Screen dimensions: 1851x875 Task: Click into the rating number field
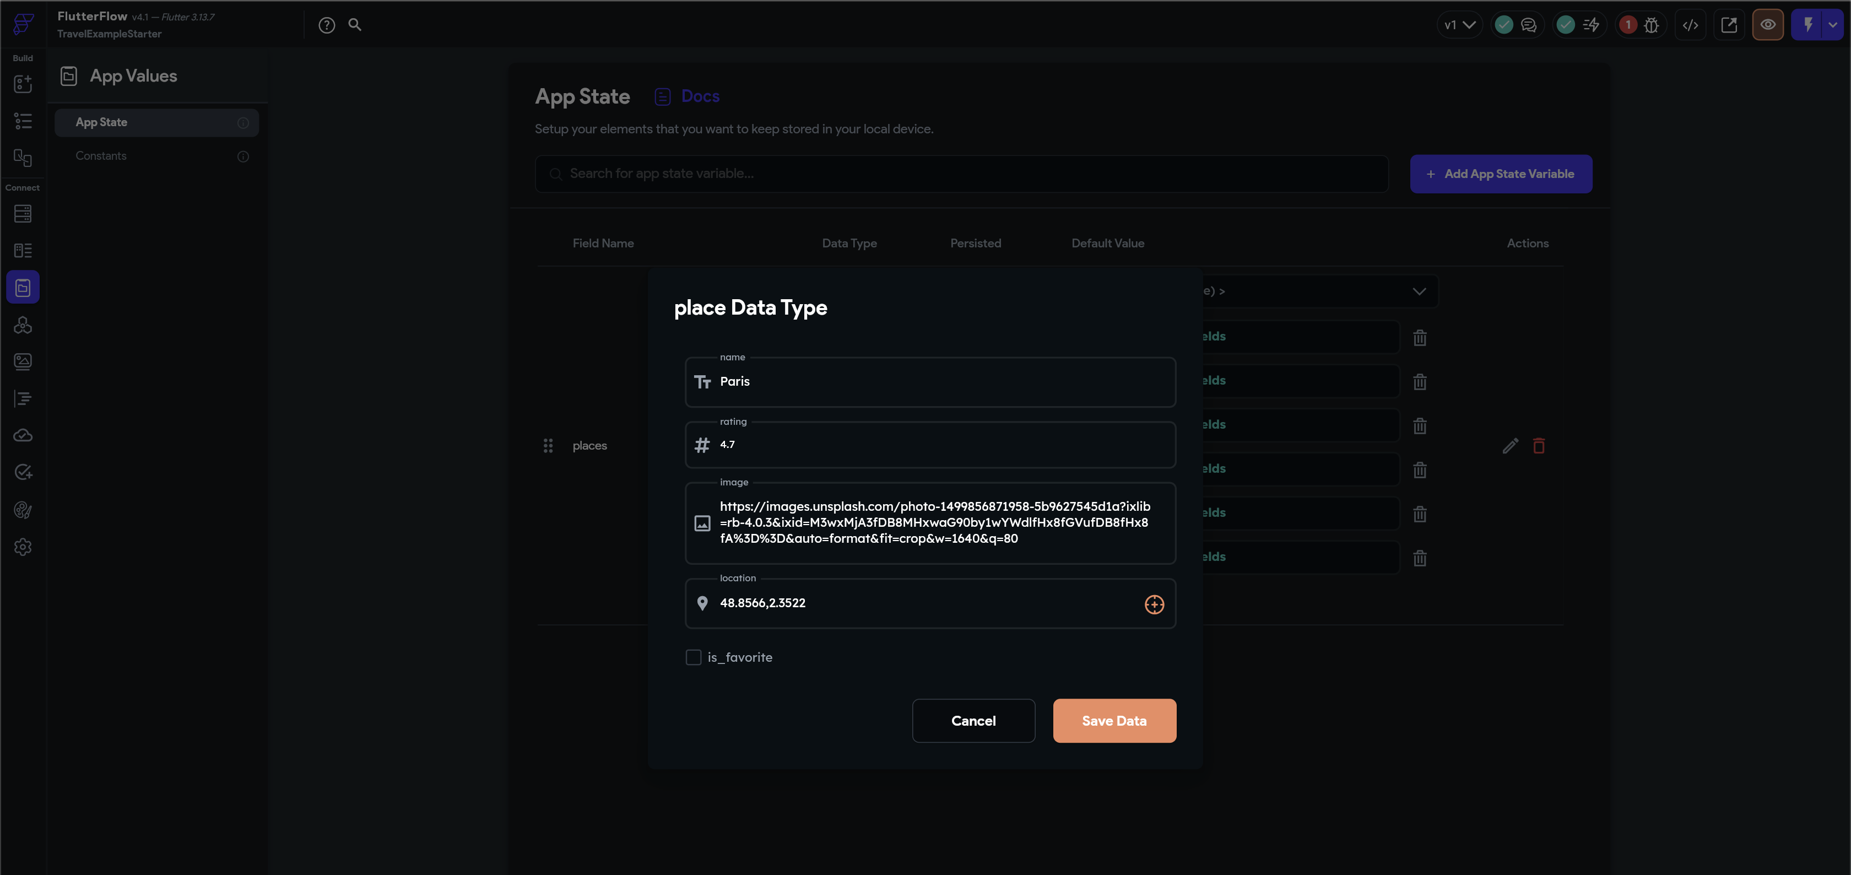click(x=934, y=445)
